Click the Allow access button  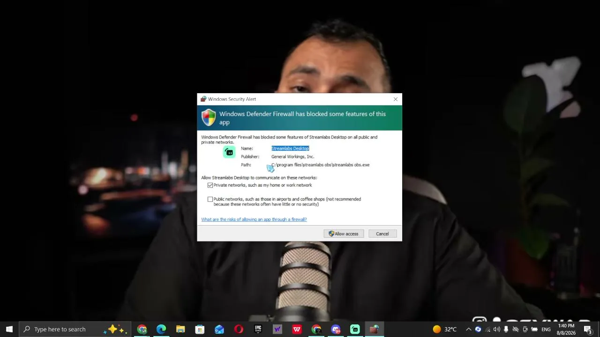[344, 234]
